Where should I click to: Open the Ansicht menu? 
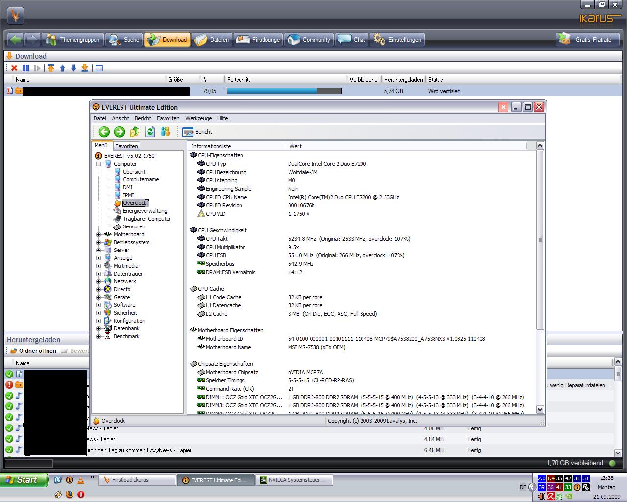[x=121, y=118]
